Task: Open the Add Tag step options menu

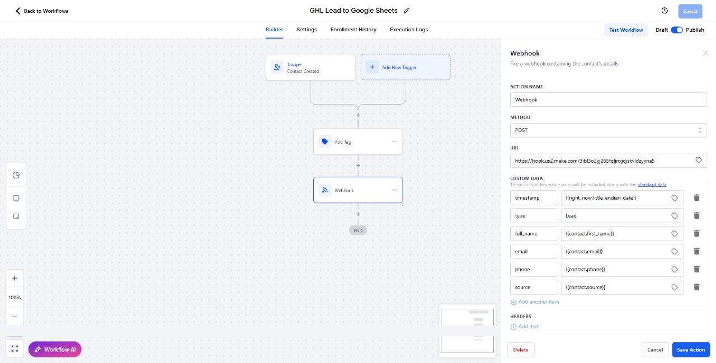Action: pos(395,142)
